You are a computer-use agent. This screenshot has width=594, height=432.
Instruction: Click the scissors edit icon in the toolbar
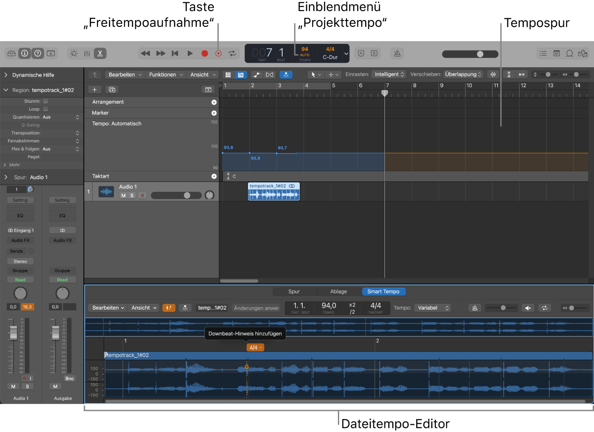[100, 53]
